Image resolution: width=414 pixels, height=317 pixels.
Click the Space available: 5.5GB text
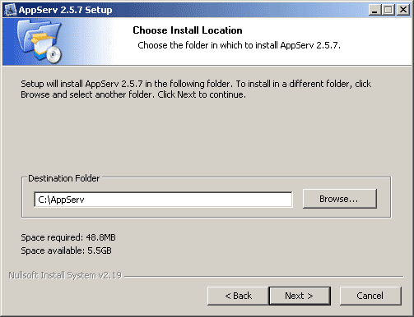pos(66,250)
